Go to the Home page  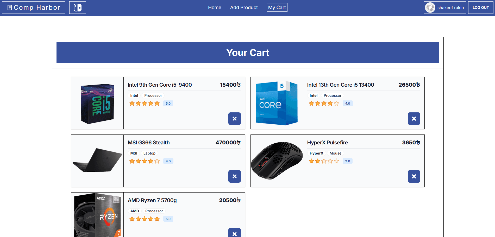coord(215,8)
